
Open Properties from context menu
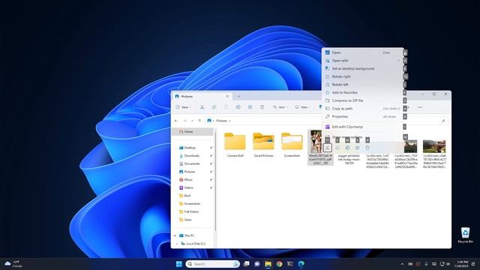click(x=363, y=117)
